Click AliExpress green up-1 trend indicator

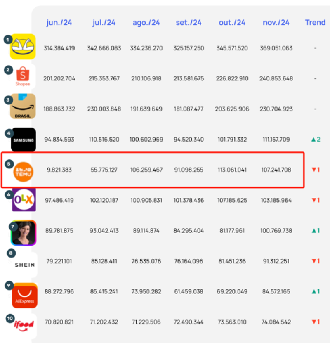[x=316, y=291]
